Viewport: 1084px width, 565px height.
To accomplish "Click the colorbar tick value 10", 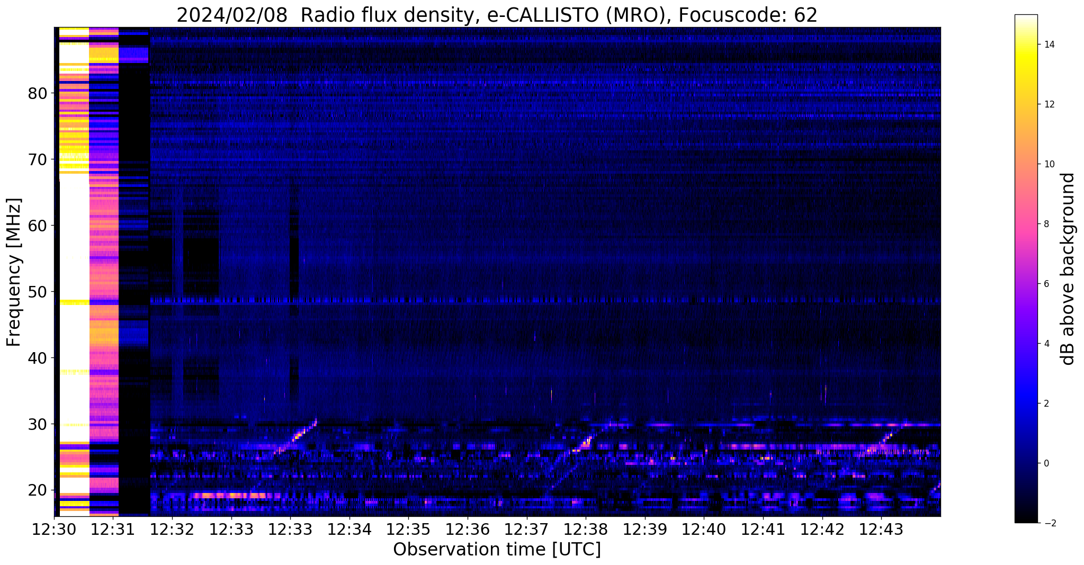I will coord(1049,165).
